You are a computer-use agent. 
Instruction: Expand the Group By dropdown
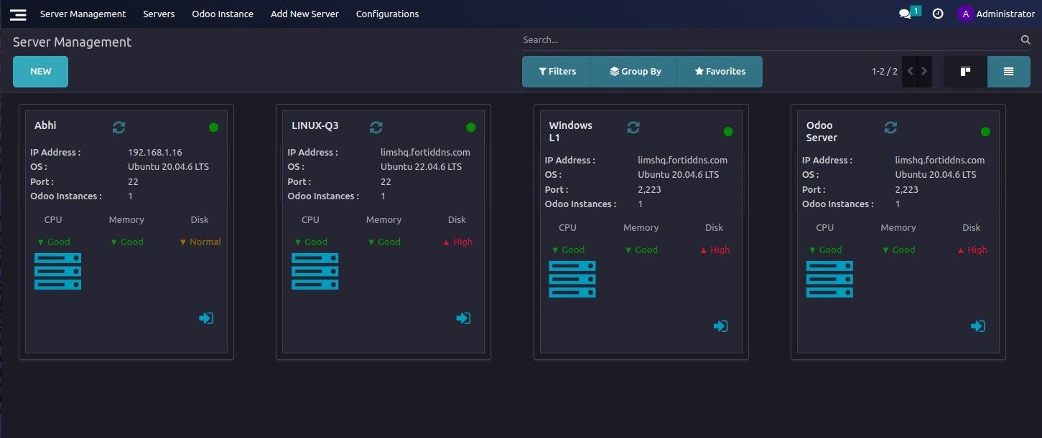click(635, 72)
